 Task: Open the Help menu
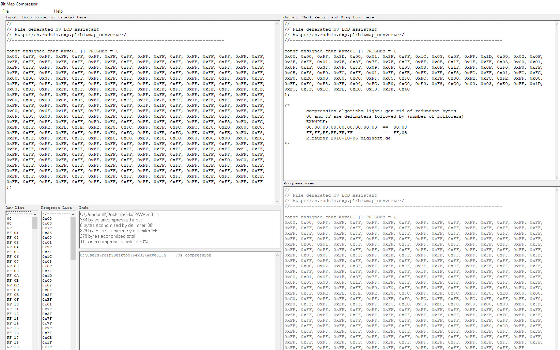coord(58,11)
